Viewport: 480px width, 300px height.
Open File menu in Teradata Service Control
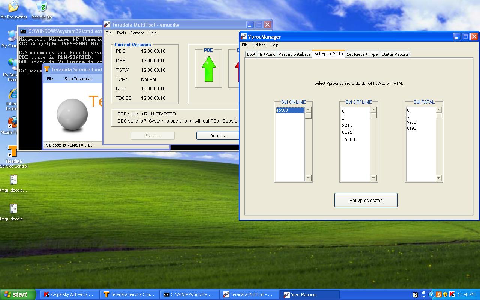coord(50,79)
